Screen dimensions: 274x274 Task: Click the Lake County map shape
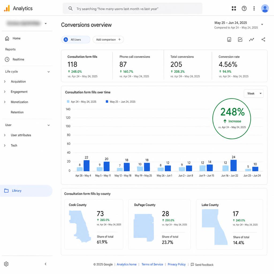[x=214, y=227]
